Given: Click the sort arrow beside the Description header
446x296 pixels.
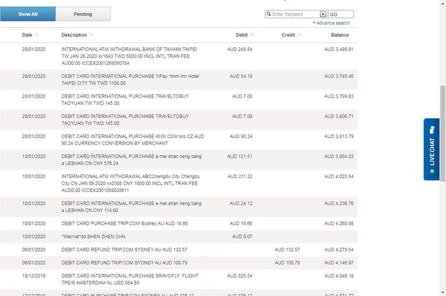Looking at the screenshot, I should [92, 35].
